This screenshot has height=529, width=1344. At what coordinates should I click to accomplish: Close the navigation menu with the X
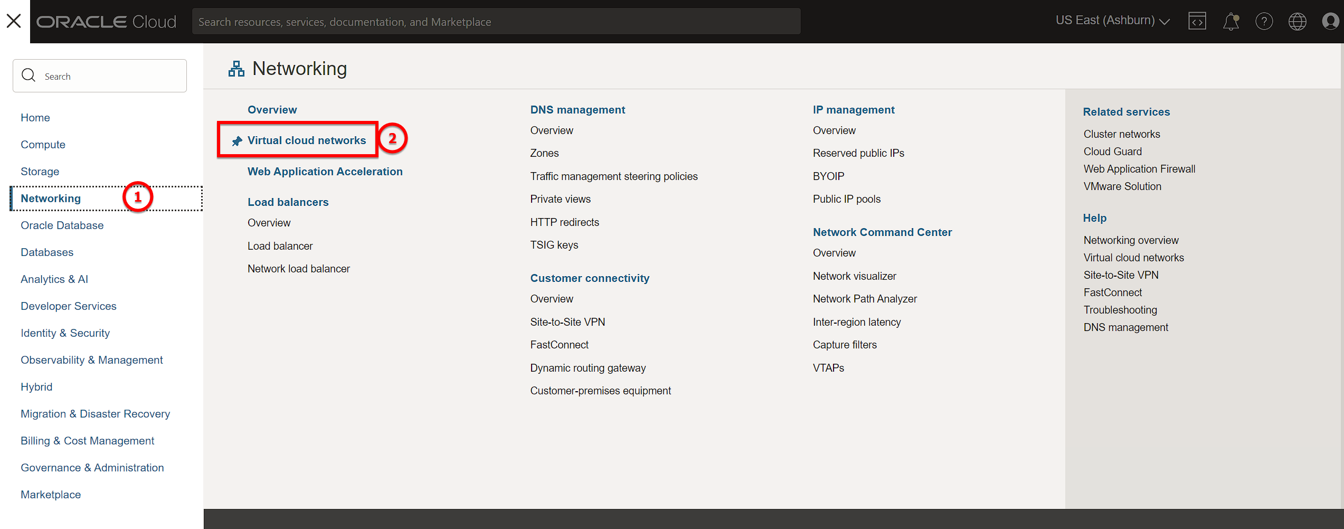click(x=13, y=21)
